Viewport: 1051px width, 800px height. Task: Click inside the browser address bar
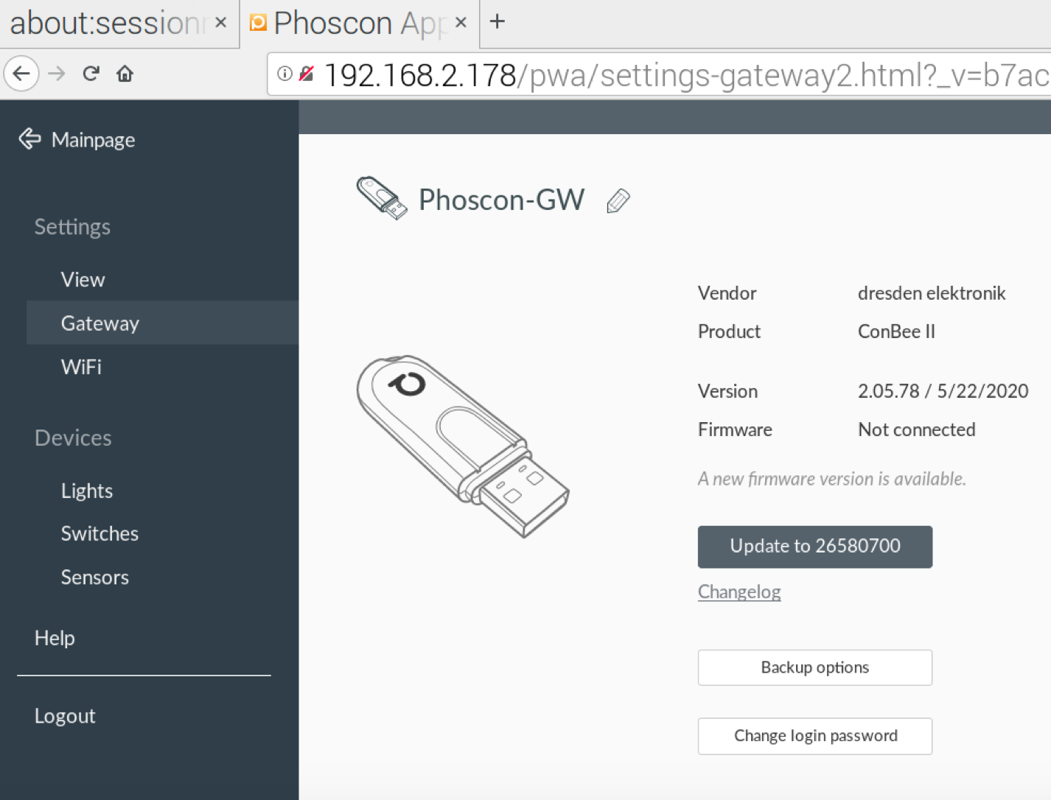tap(663, 74)
